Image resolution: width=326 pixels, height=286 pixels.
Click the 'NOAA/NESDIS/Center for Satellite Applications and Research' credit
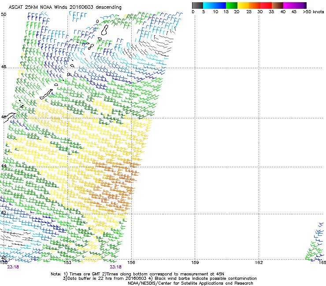pyautogui.click(x=190, y=283)
